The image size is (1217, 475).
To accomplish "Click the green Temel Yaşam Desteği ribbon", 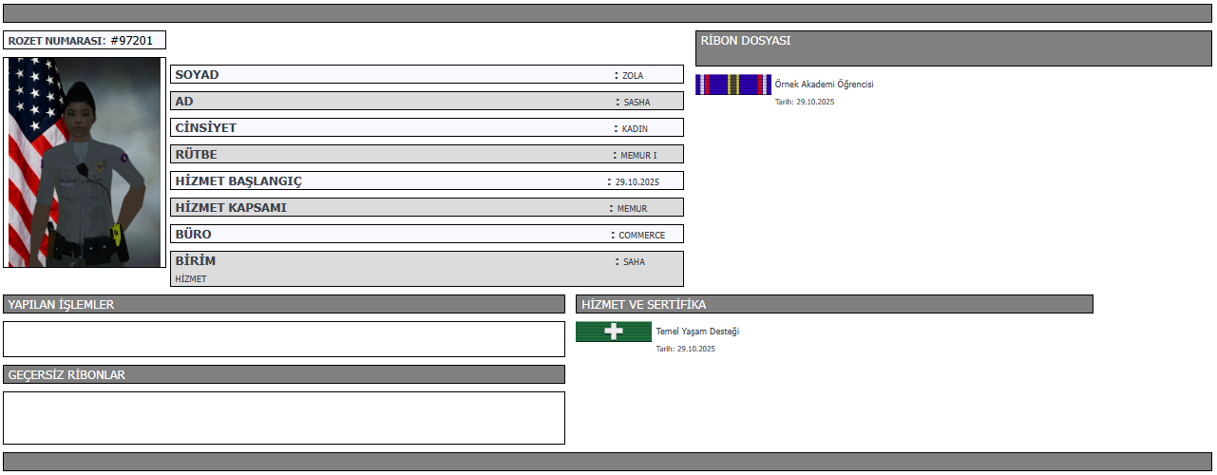I will [x=614, y=332].
